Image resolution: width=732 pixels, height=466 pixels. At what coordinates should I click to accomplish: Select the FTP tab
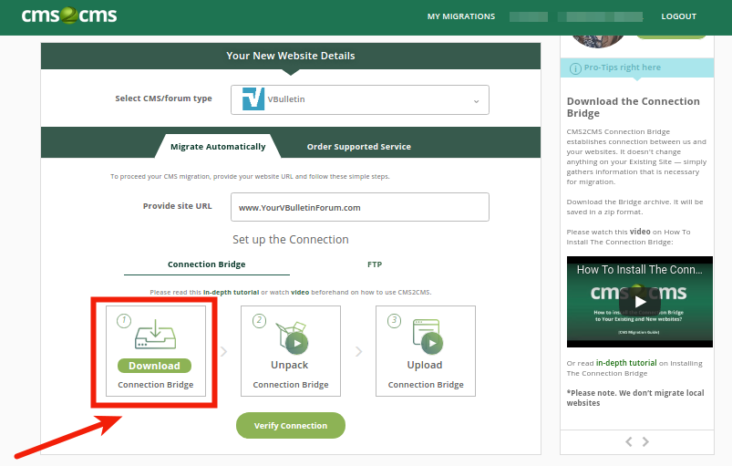[x=375, y=264]
